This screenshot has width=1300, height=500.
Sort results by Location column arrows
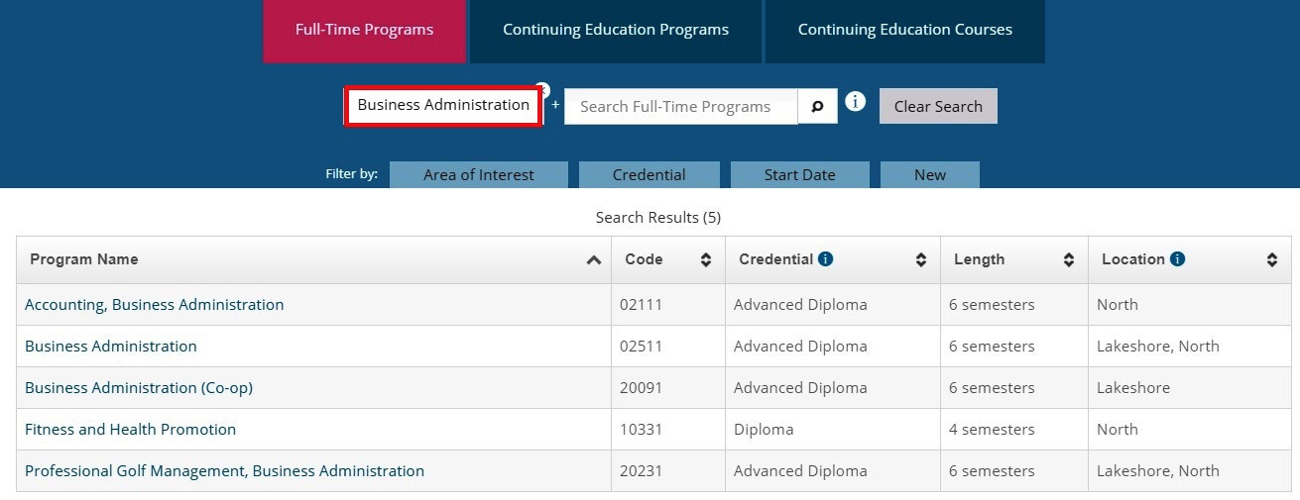click(1272, 260)
